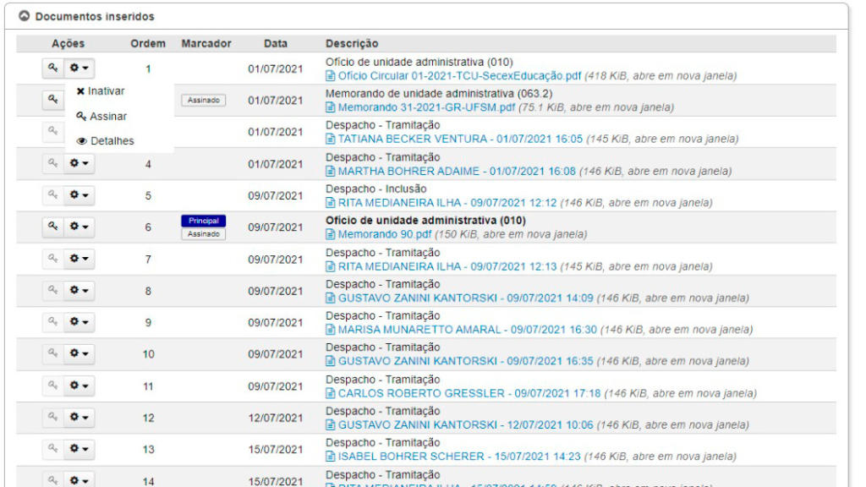Screen dimensions: 866x487
Task: Select Detalhes from the actions menu
Action: coord(106,141)
